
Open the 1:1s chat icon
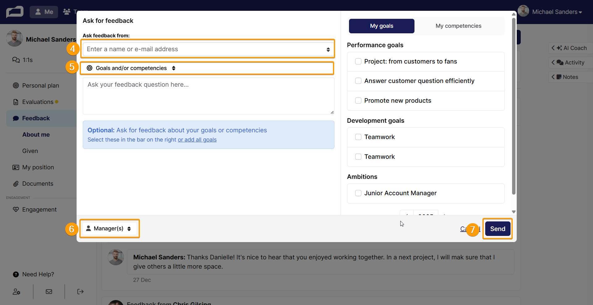click(16, 60)
